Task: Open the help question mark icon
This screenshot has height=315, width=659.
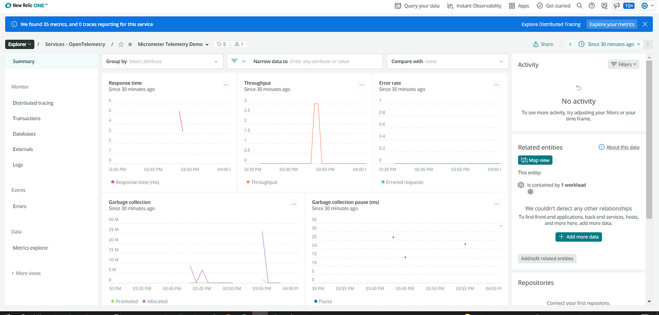Action: (592, 6)
